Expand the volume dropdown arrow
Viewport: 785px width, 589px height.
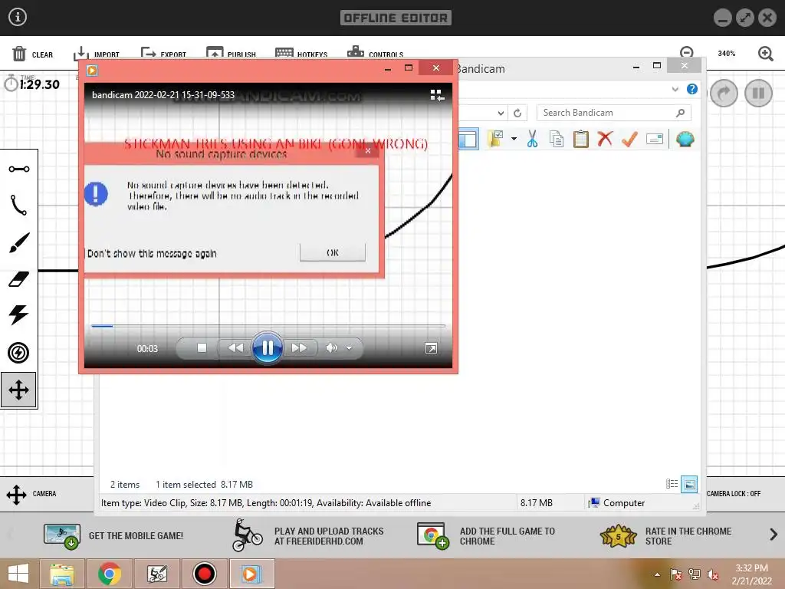[x=350, y=348]
